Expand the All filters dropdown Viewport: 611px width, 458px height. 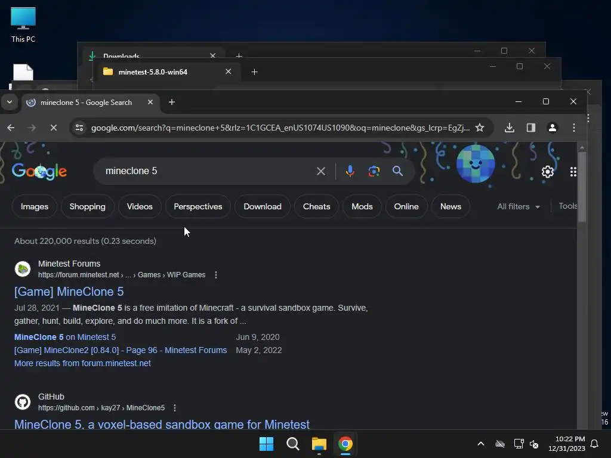(519, 206)
